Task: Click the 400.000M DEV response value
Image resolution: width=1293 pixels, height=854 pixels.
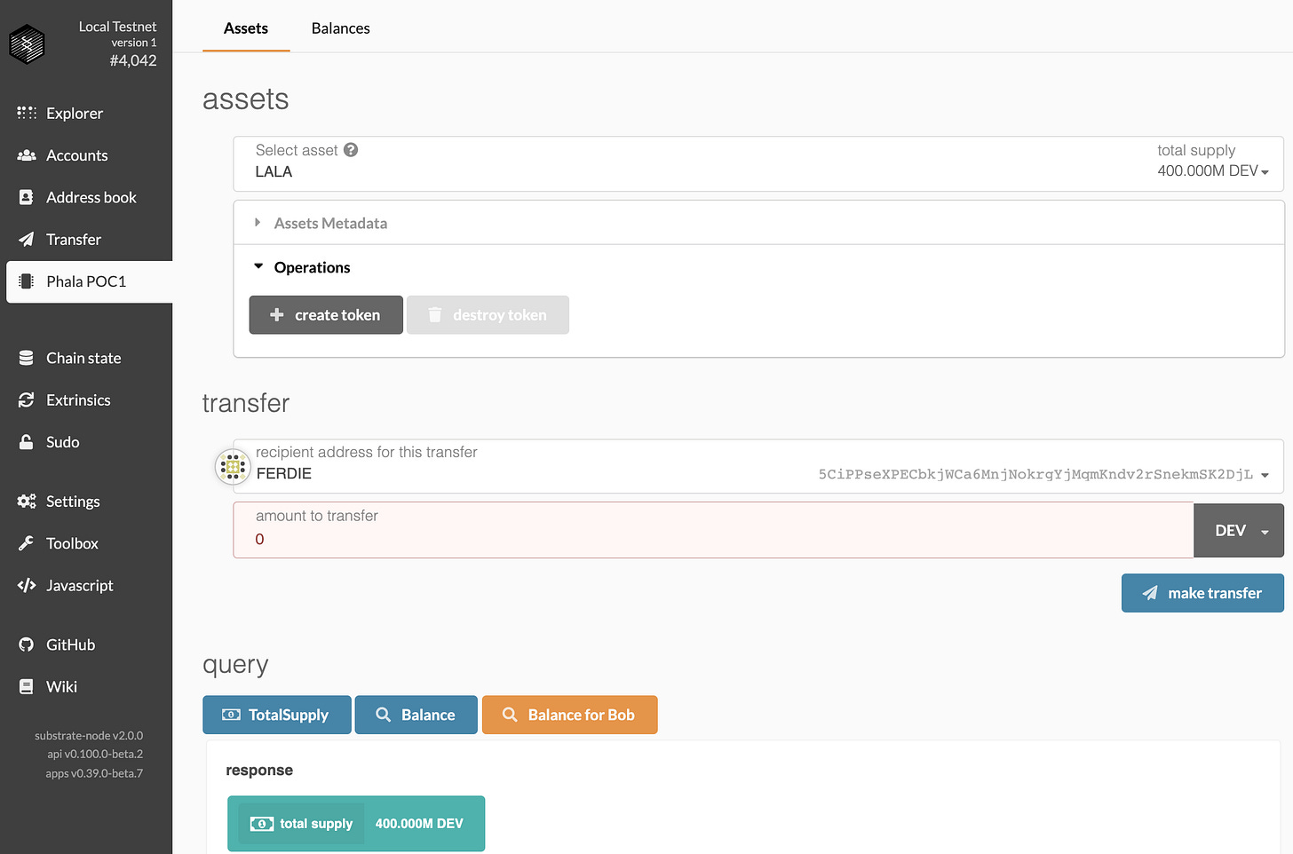Action: tap(419, 824)
